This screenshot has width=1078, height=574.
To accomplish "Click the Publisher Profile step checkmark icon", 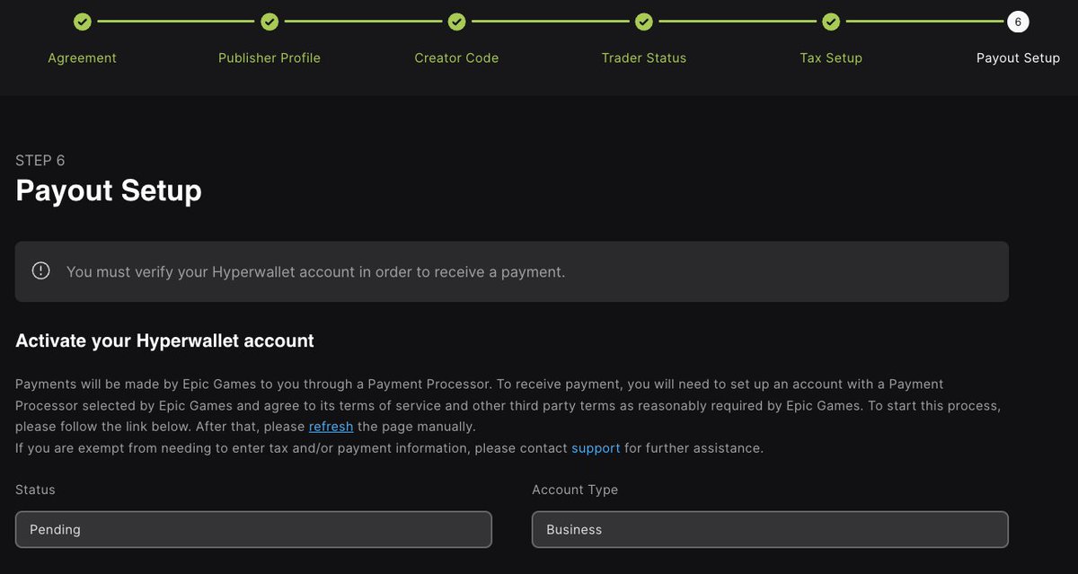I will (269, 22).
